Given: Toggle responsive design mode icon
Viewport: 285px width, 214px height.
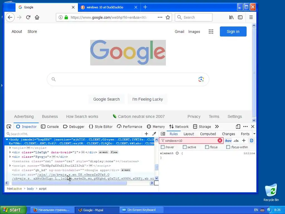Looking at the screenshot, I should [238, 127].
